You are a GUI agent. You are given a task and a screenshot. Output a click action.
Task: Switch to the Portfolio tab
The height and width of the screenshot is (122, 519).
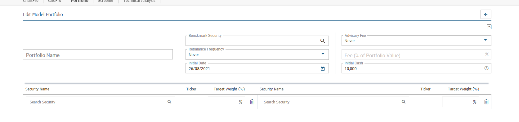point(79,1)
